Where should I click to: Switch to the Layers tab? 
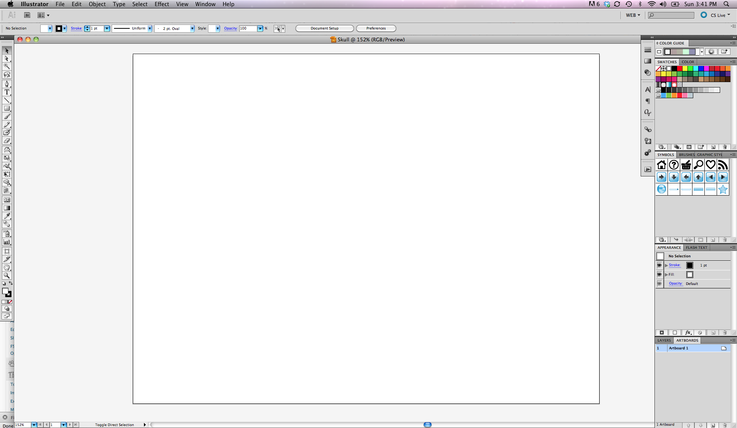(664, 340)
